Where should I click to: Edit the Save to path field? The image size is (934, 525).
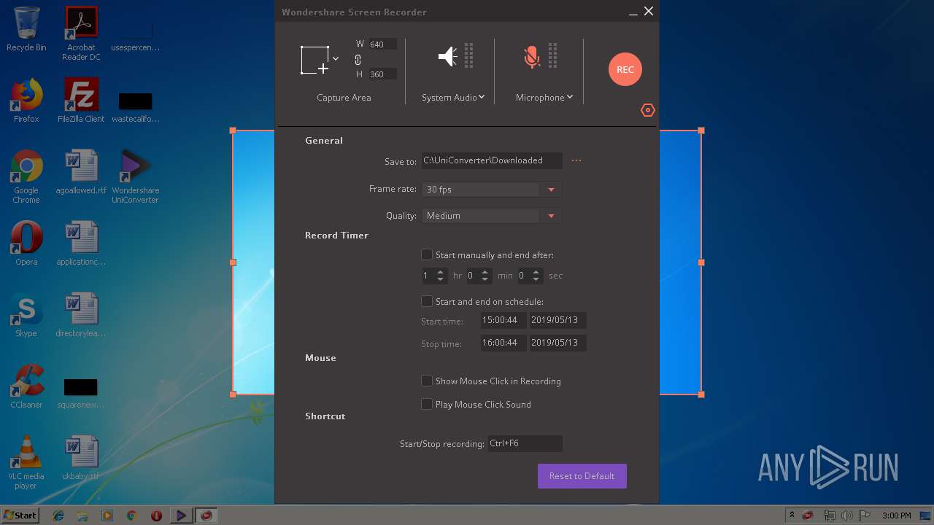click(492, 160)
